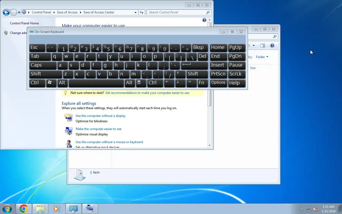Open Control Panel help icon
This screenshot has width=342, height=214.
tap(204, 20)
